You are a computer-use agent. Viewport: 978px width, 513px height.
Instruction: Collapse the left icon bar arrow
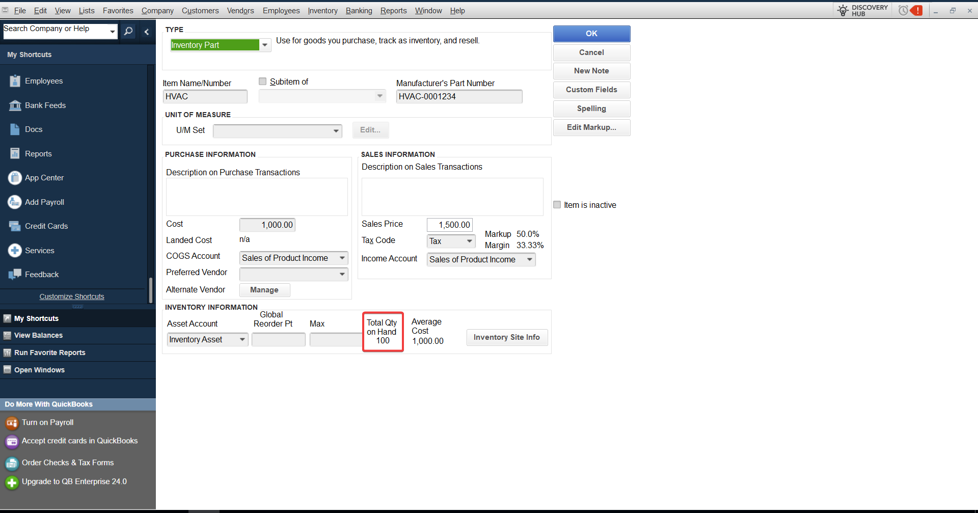[147, 32]
